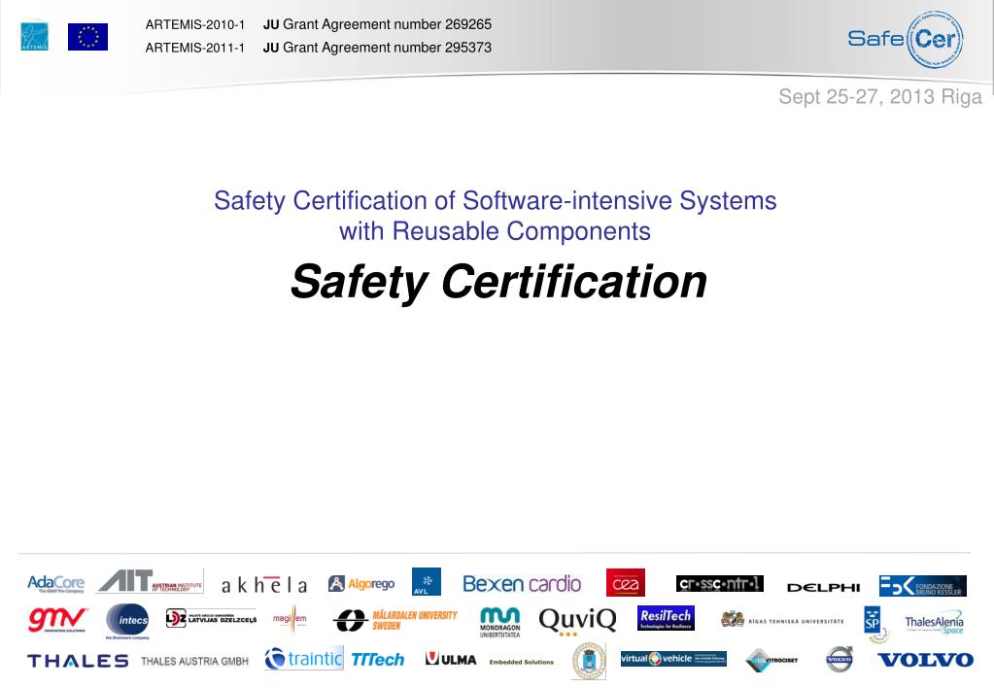
Task: Click the THALES wordmark logo
Action: click(78, 661)
